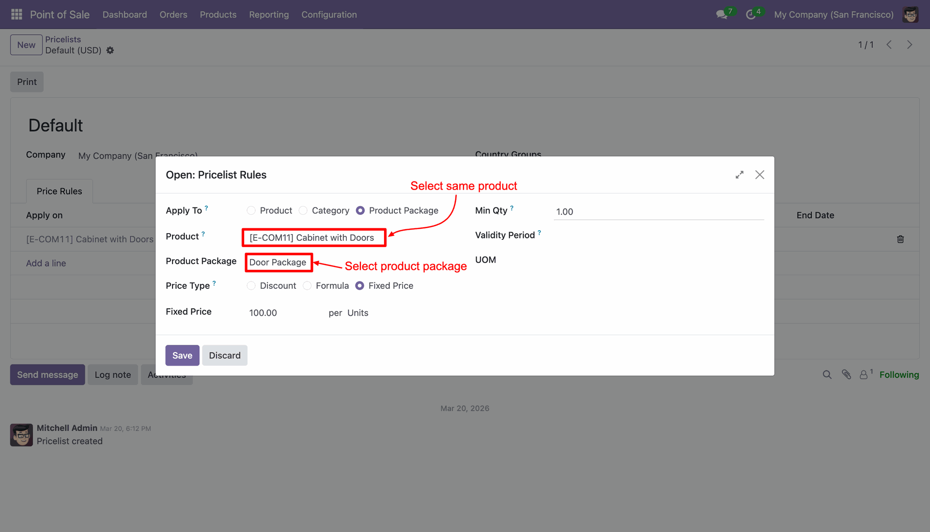Click the chatter search magnifier icon
Screen dimensions: 930x532
click(x=827, y=375)
